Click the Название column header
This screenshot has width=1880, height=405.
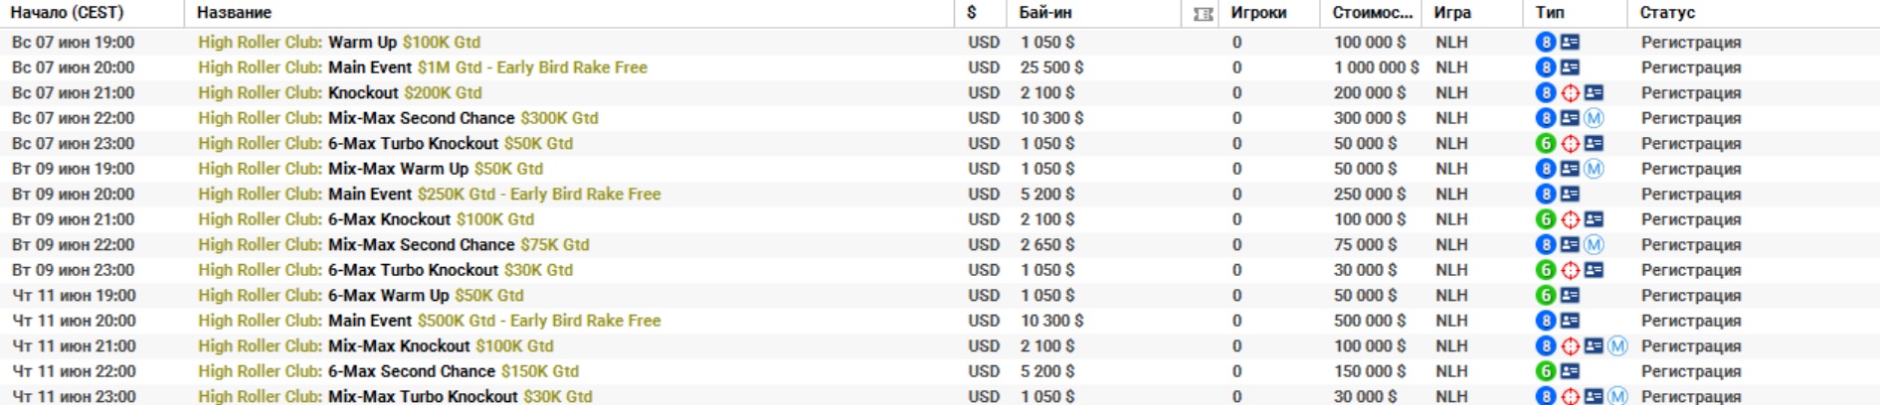234,13
